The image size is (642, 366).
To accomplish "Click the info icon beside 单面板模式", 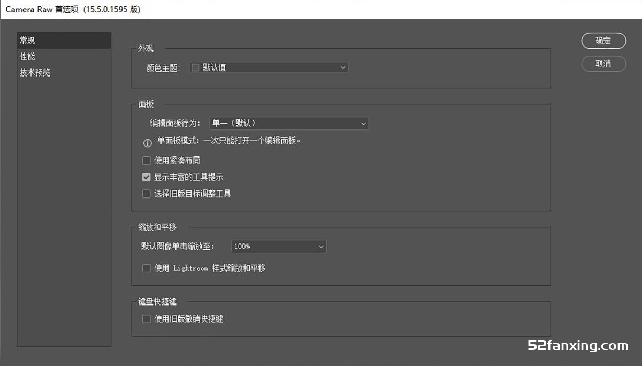I will (148, 143).
